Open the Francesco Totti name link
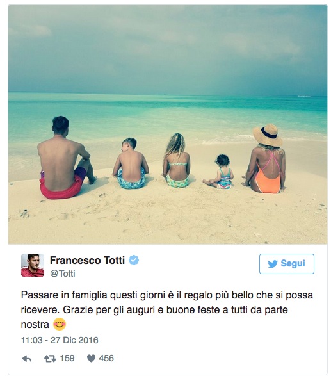This screenshot has width=331, height=376. (87, 260)
